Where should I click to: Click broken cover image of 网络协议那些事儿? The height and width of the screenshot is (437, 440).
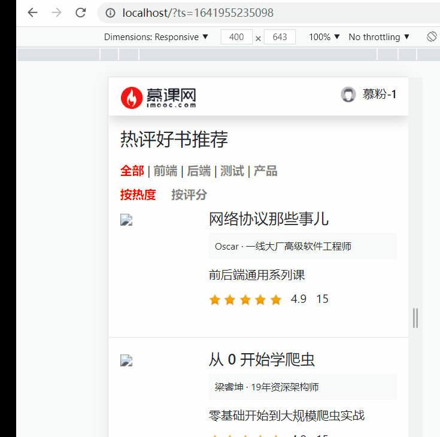(126, 220)
